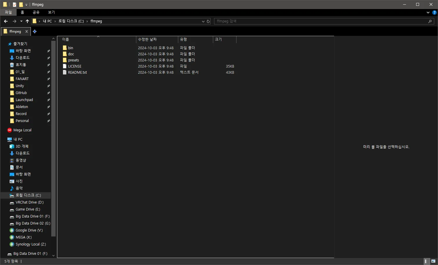Viewport: 438px width, 265px height.
Task: Open the 보기 ribbon tab
Action: tap(52, 12)
